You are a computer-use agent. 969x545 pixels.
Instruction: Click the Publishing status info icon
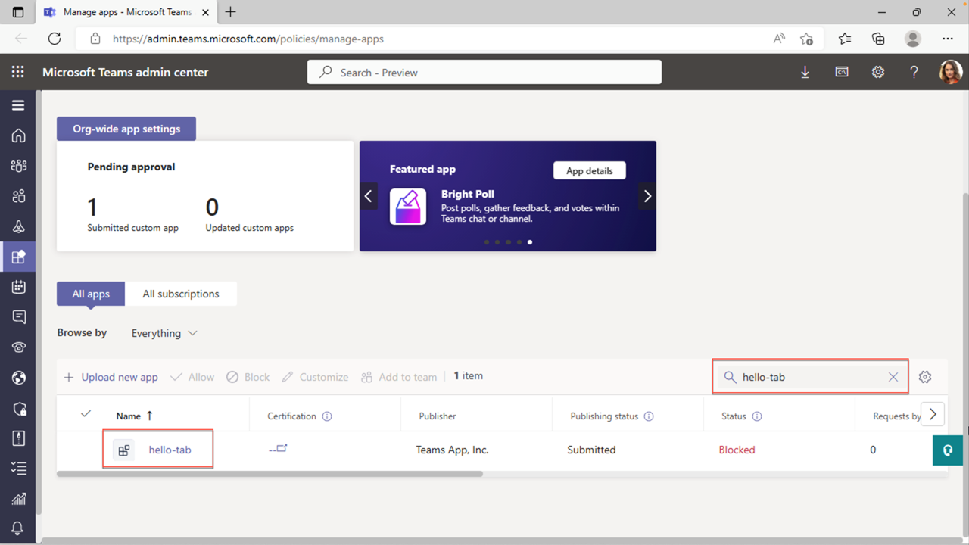click(649, 416)
